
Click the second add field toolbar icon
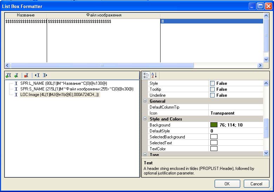[16, 75]
